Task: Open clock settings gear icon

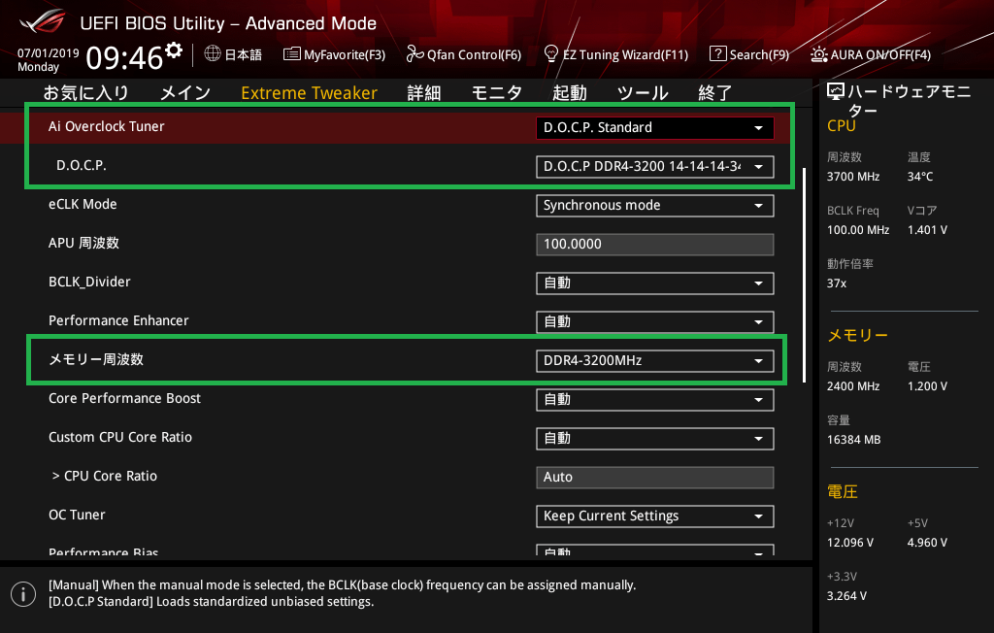Action: pos(174,50)
